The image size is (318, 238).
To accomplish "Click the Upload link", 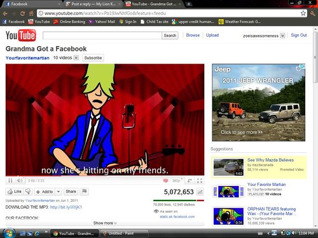I will click(212, 35).
